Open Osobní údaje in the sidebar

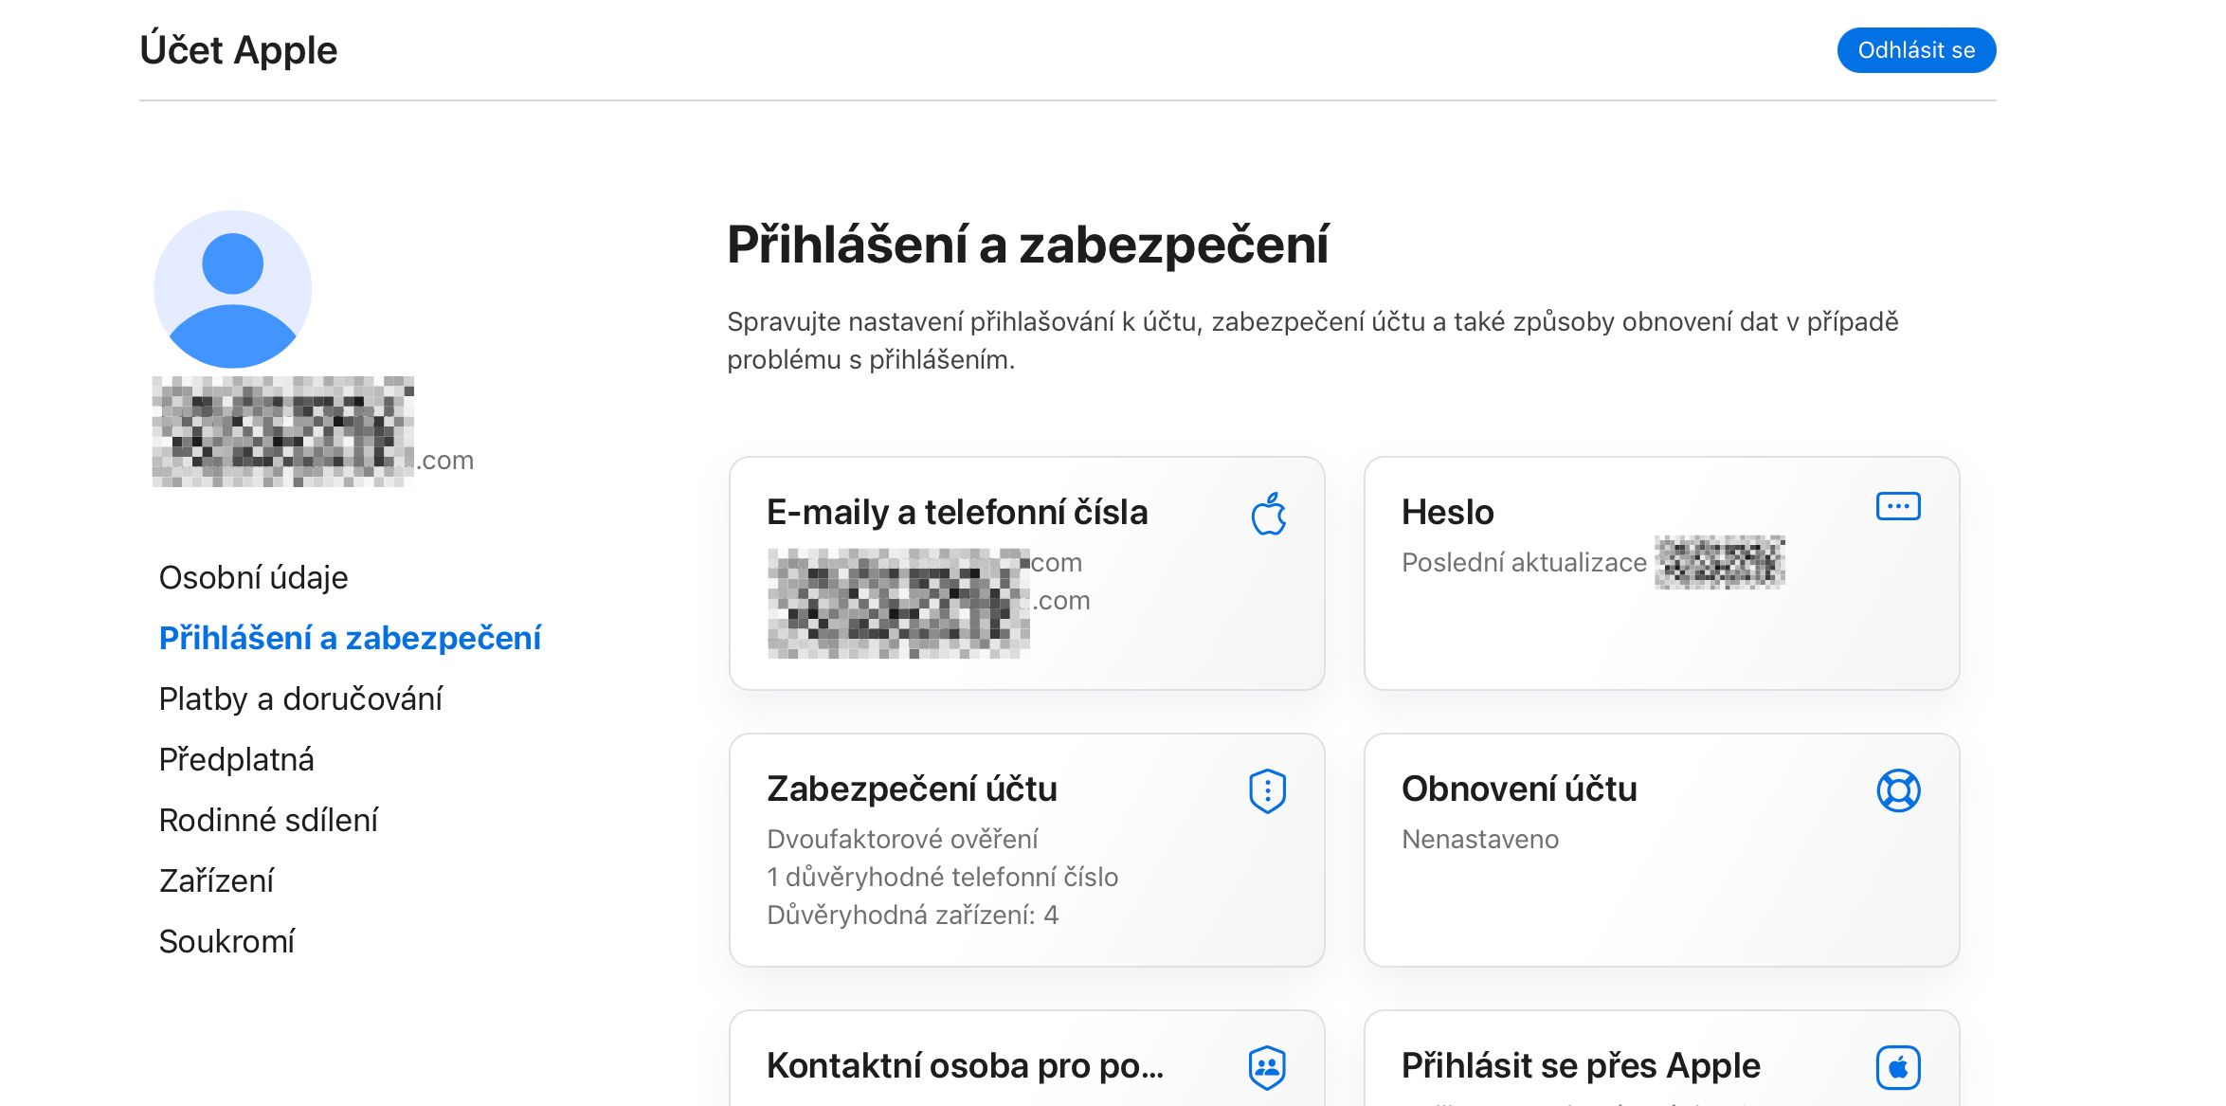click(254, 577)
